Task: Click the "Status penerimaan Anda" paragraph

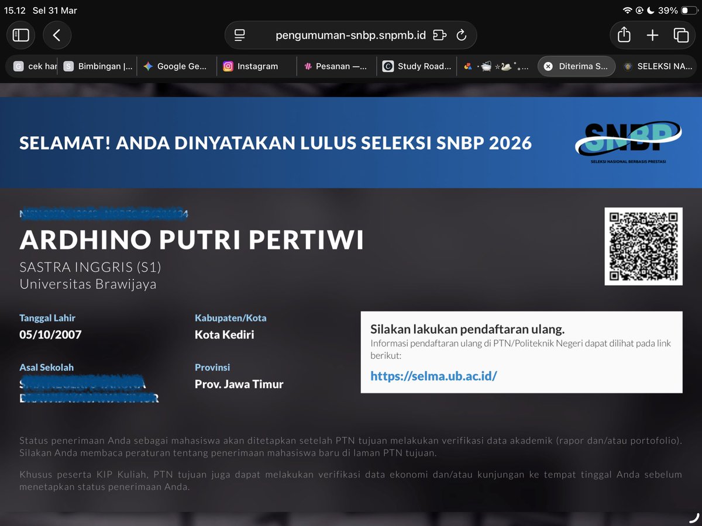Action: click(x=350, y=447)
